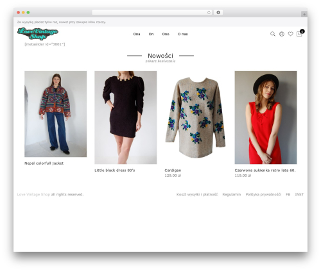
Task: Click the Love Vintage Shop logo
Action: 38,34
